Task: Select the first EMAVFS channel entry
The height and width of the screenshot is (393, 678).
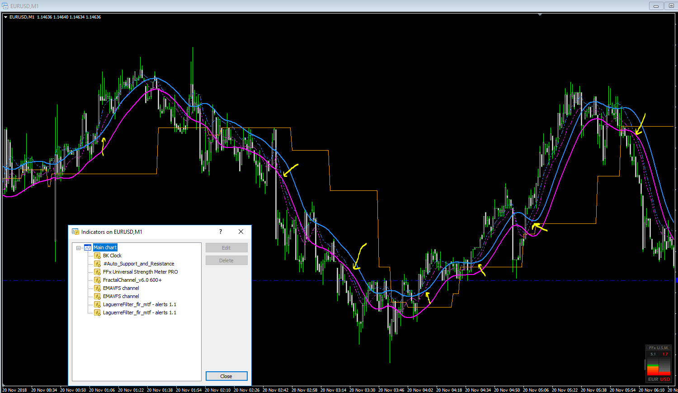Action: tap(121, 288)
